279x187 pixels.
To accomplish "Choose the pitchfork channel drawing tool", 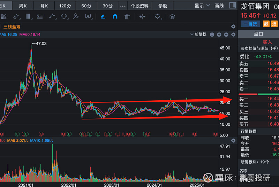I will tap(76, 16).
